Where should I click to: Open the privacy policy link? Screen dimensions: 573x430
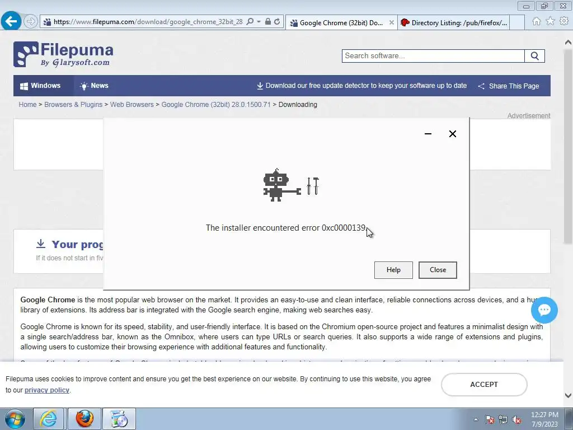[47, 390]
